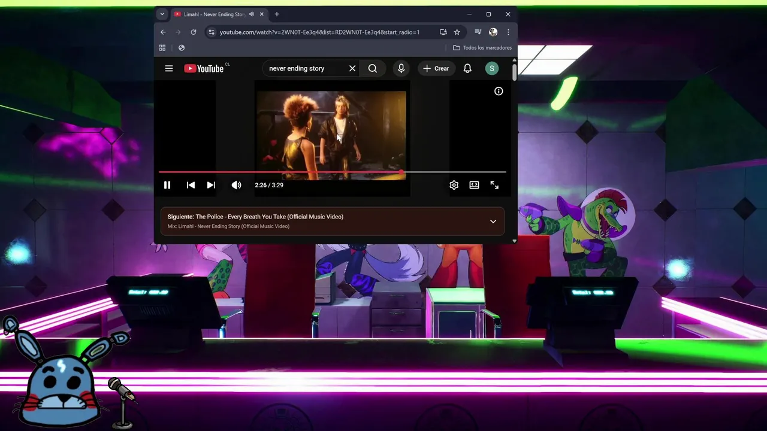Open the YouTube hamburger guide menu

pyautogui.click(x=169, y=68)
